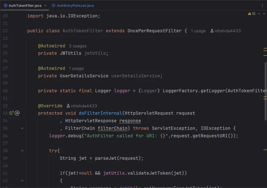Image resolution: width=267 pixels, height=188 pixels.
Task: Click the warning stripe mark next to line 38
Action: coord(265,150)
